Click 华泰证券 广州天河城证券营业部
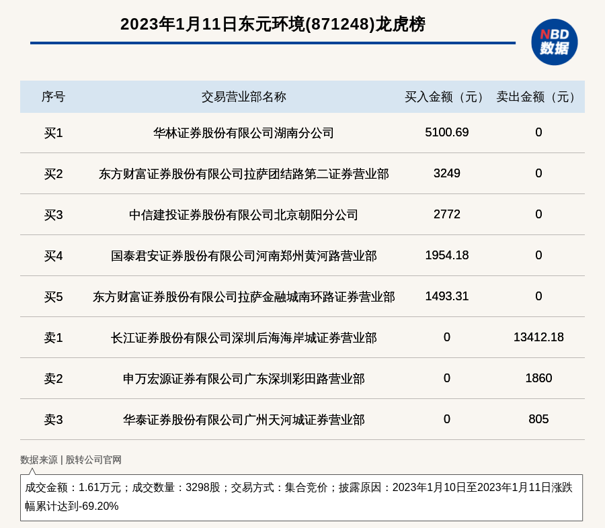605x528 pixels. (x=244, y=420)
